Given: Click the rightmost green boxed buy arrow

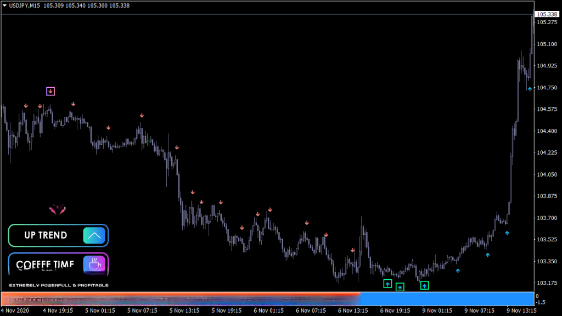Looking at the screenshot, I should [x=424, y=285].
